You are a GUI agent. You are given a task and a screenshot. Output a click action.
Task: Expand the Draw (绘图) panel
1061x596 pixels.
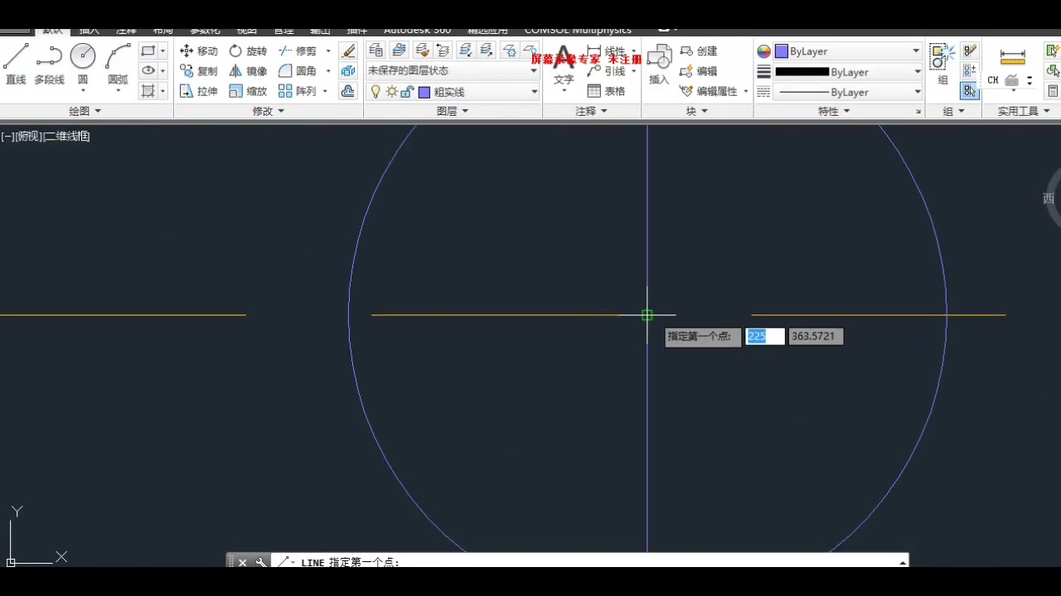(x=85, y=111)
